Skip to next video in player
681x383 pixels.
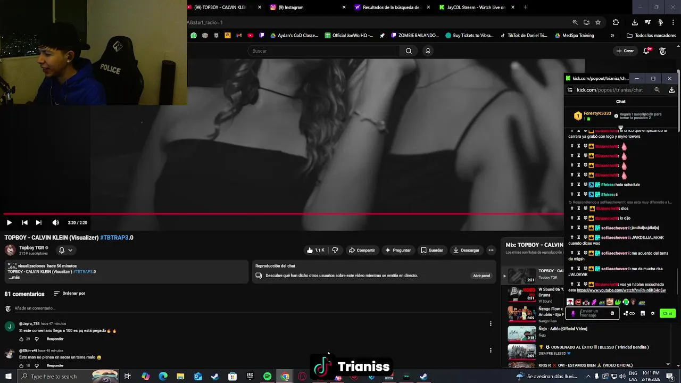[38, 222]
